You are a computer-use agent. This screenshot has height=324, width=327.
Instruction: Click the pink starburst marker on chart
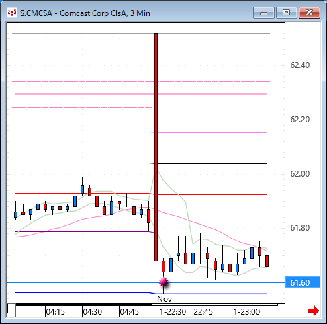tap(164, 282)
